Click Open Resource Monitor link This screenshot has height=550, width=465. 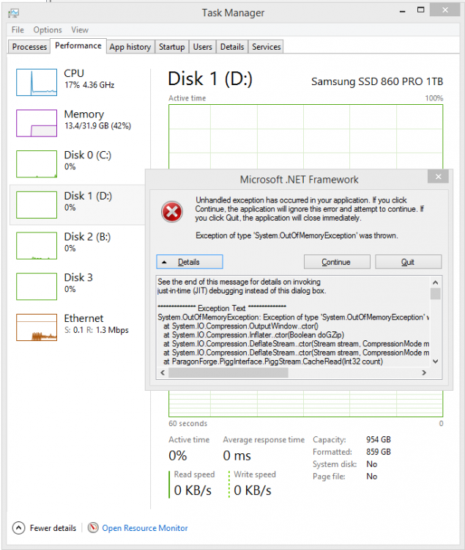pos(144,528)
